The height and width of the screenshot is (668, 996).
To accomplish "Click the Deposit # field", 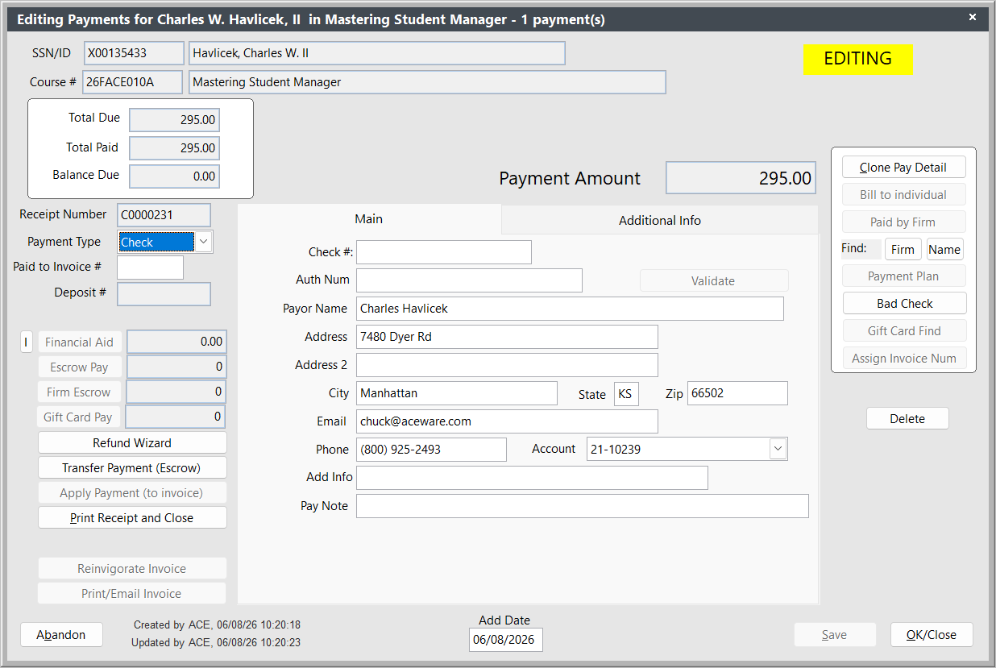I will [x=164, y=294].
